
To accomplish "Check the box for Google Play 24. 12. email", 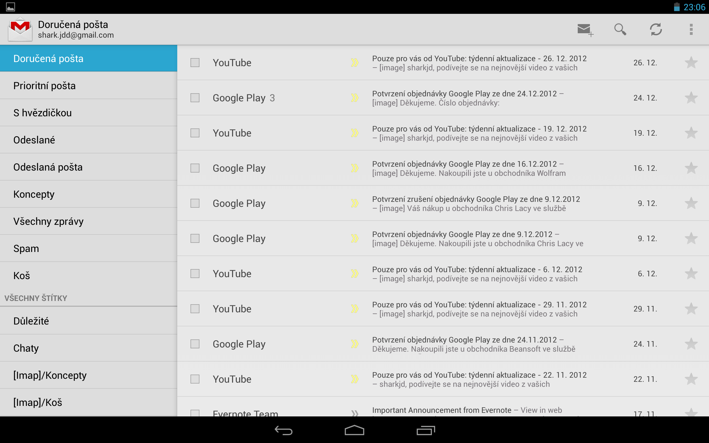I will (x=195, y=98).
